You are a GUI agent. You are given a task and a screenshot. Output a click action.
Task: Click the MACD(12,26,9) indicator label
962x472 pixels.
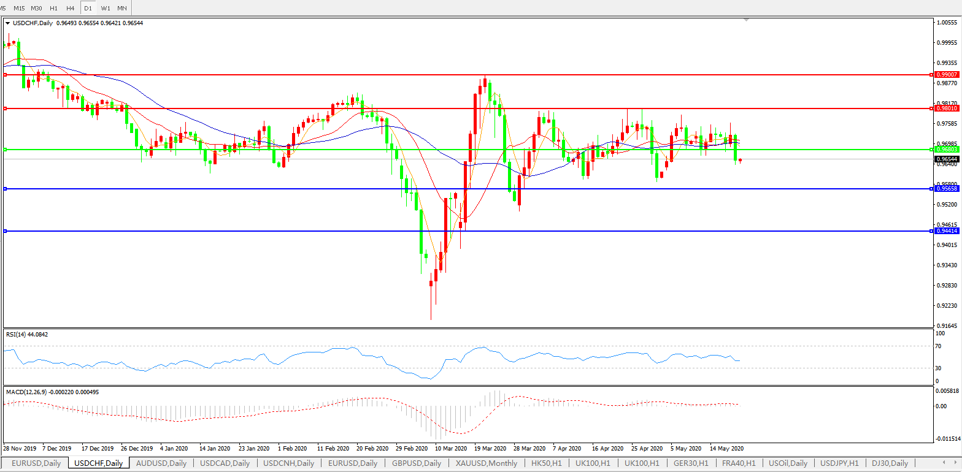tap(52, 391)
